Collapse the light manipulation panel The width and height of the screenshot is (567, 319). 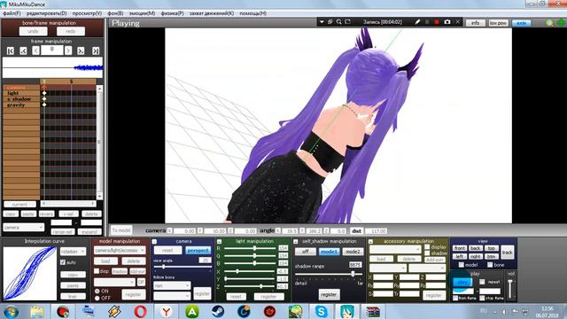[x=219, y=241]
